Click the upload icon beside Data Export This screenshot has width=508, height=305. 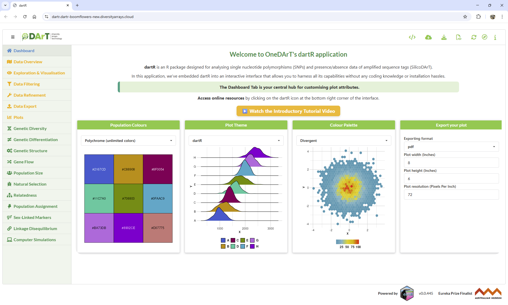point(9,106)
